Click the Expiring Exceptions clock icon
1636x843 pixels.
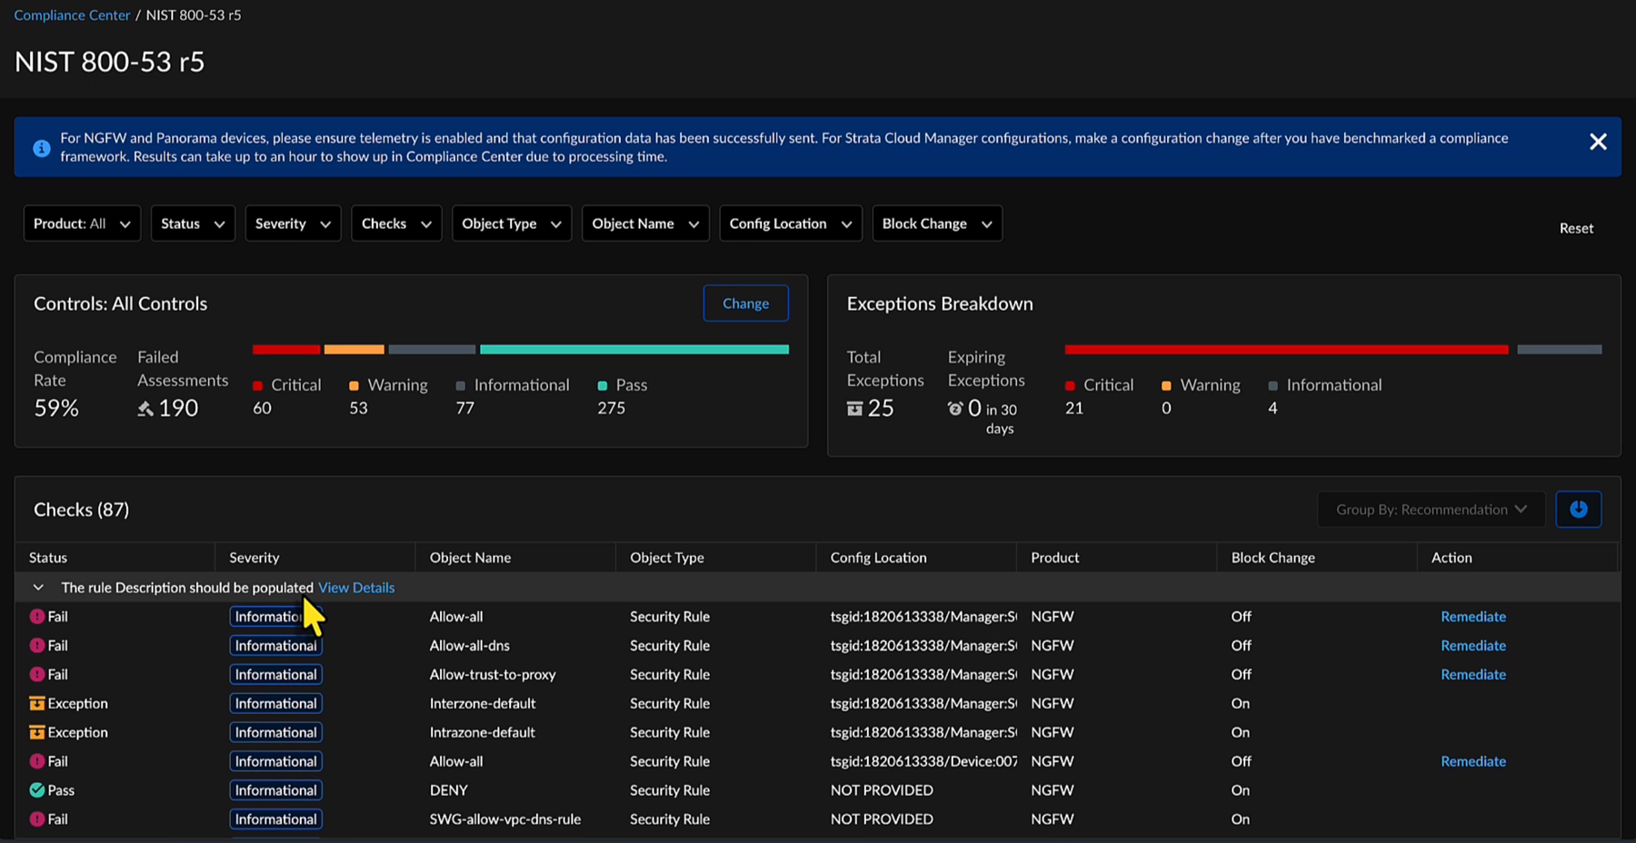(x=955, y=409)
